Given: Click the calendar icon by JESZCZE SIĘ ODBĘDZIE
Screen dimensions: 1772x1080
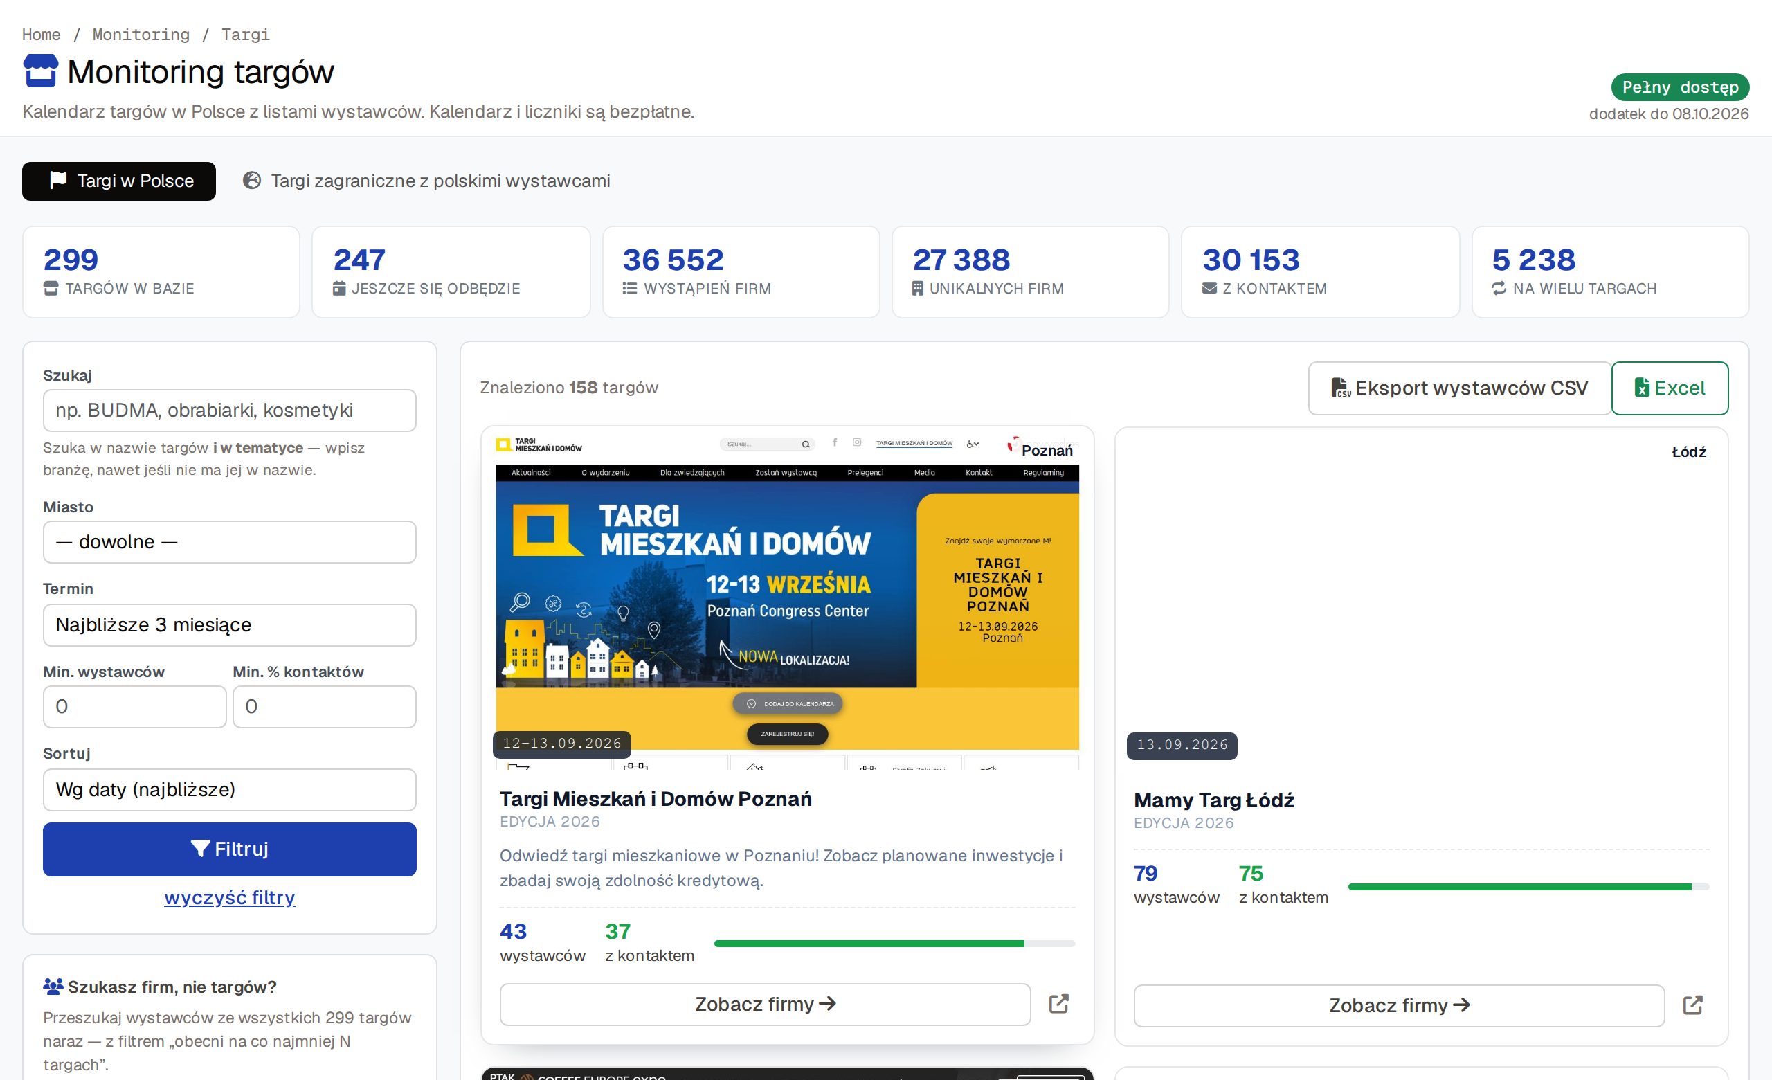Looking at the screenshot, I should [x=339, y=288].
